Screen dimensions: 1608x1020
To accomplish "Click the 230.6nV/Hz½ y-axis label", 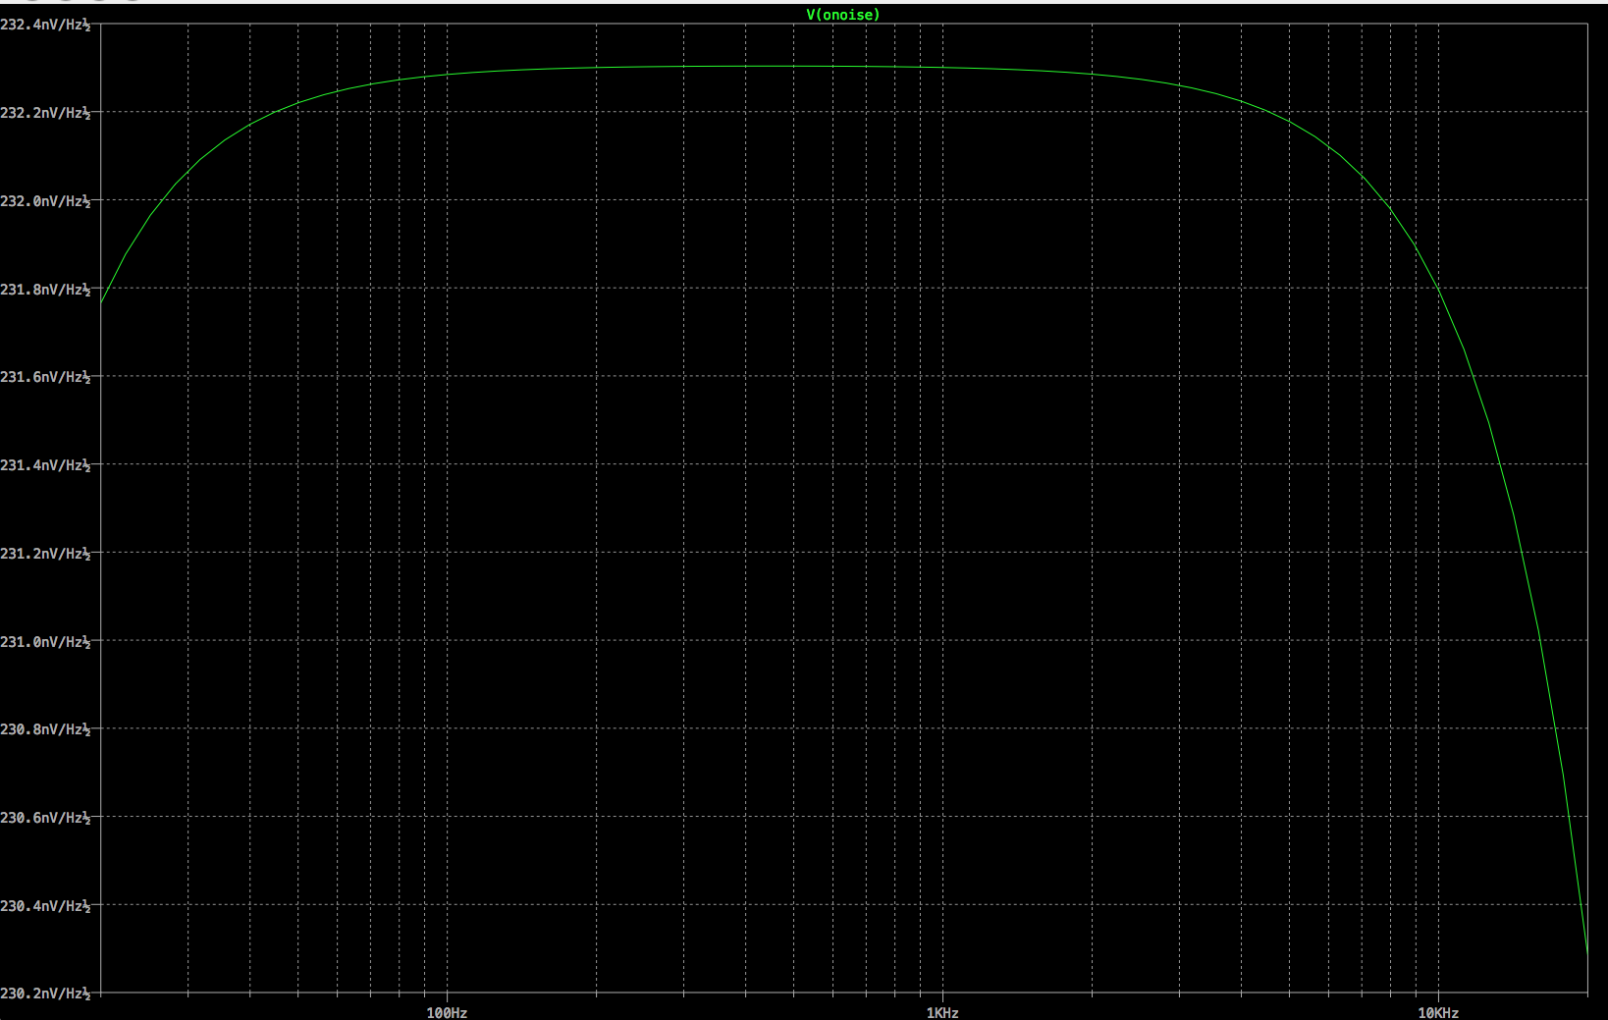I will tap(45, 818).
